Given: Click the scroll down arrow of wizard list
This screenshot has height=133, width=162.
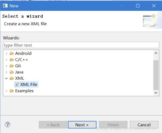Looking at the screenshot, I should coord(156,93).
